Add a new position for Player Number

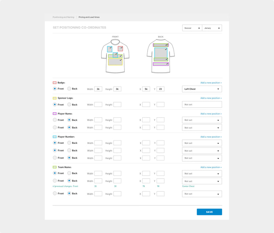211,137
